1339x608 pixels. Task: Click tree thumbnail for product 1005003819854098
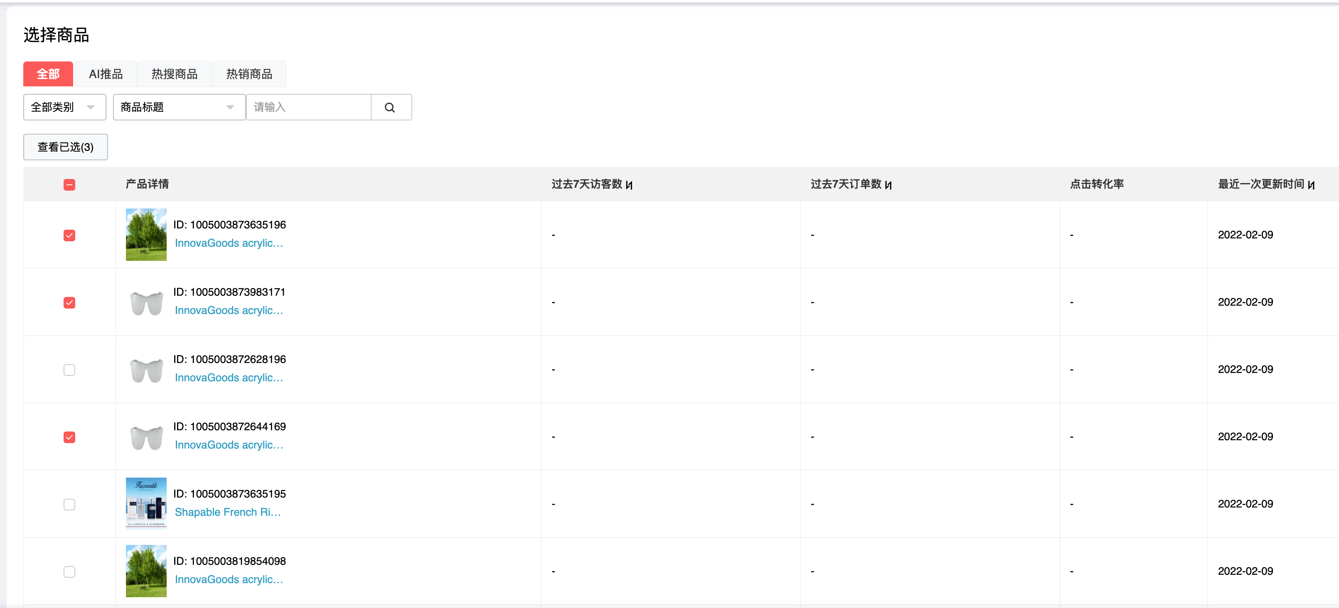click(146, 571)
